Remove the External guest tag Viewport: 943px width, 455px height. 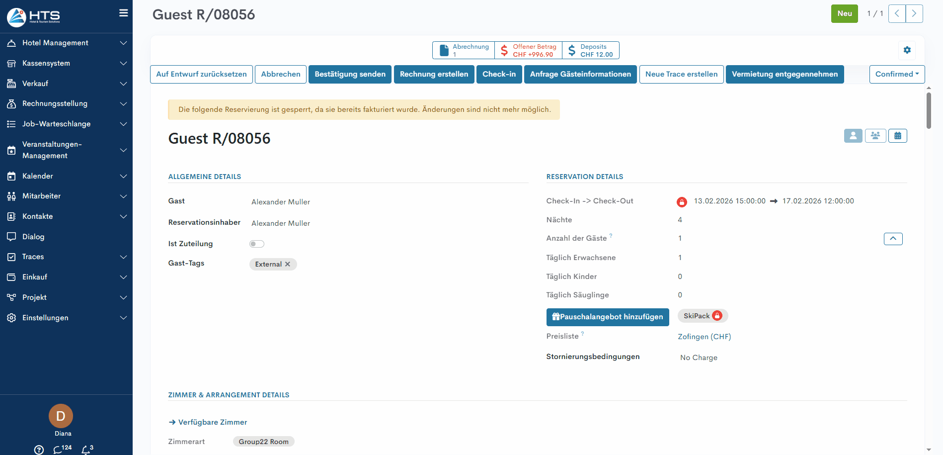pyautogui.click(x=287, y=265)
